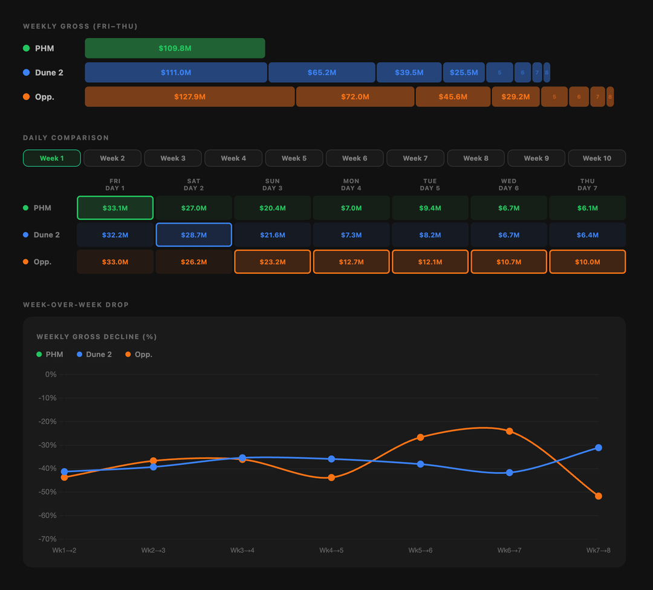Image resolution: width=653 pixels, height=590 pixels.
Task: Click Dune 2's blue data point at Wk5→6
Action: point(421,464)
